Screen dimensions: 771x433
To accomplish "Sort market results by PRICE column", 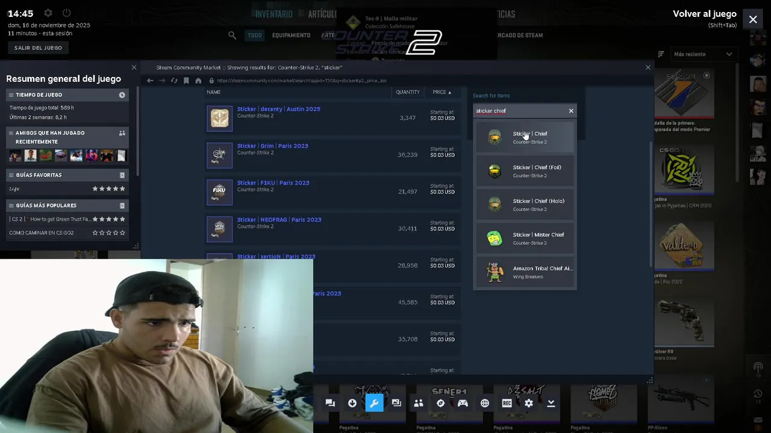I will (x=442, y=92).
